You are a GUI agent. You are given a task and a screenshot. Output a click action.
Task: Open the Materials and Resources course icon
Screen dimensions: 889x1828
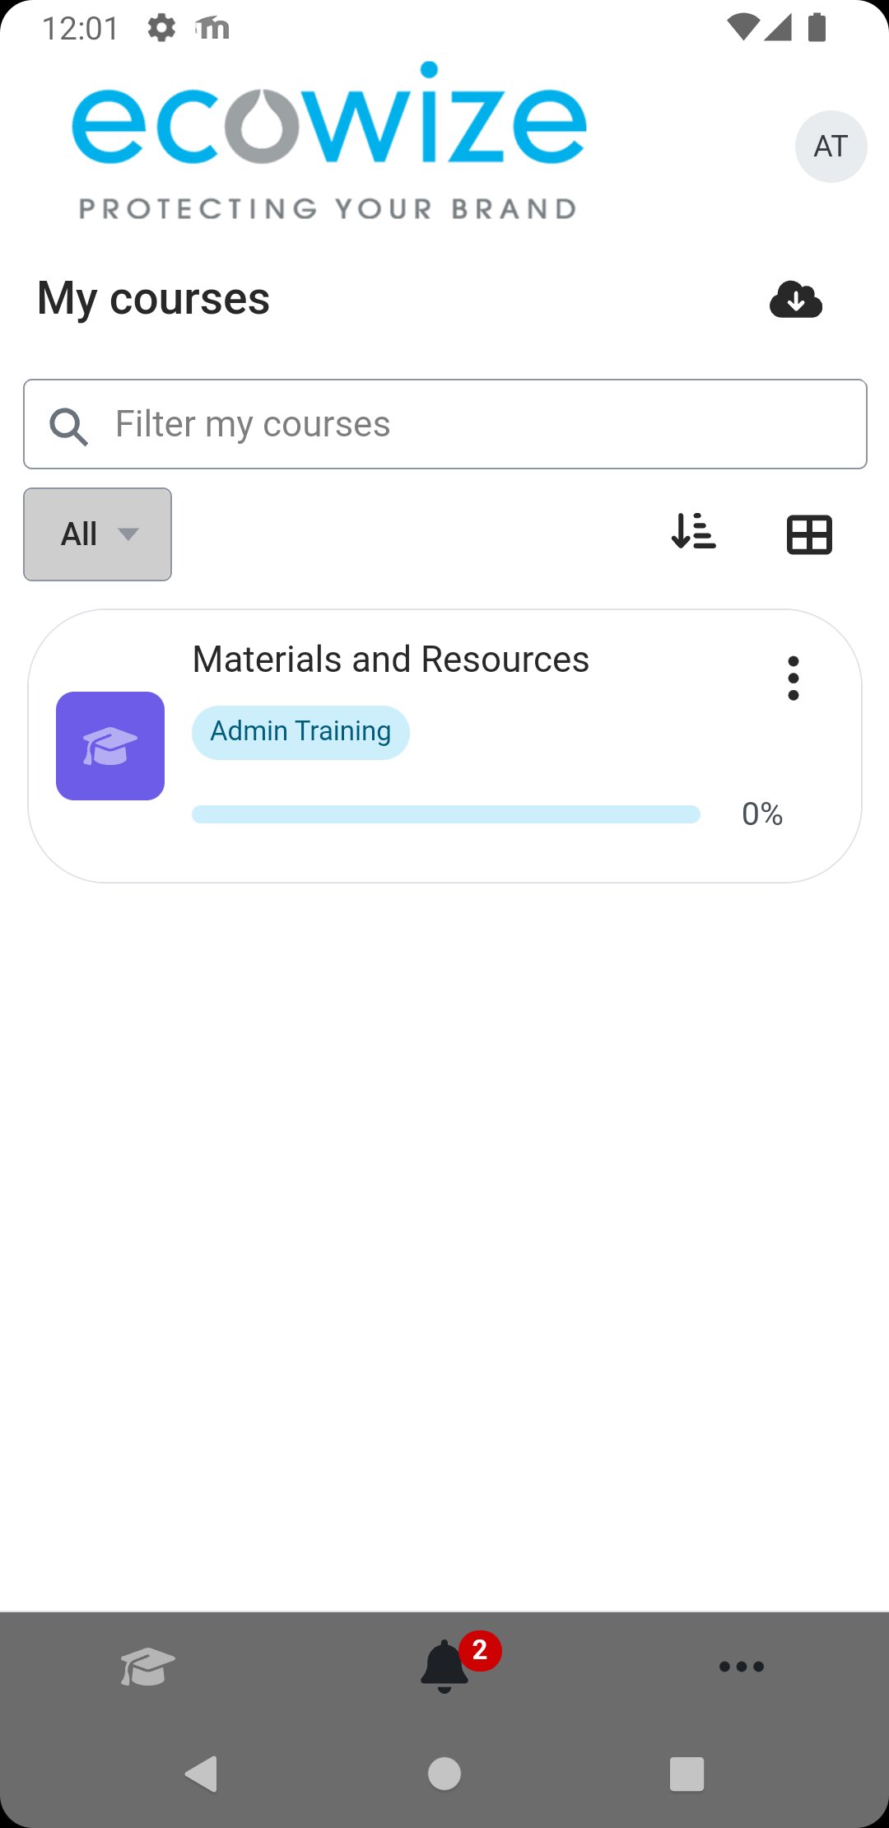[x=109, y=745]
